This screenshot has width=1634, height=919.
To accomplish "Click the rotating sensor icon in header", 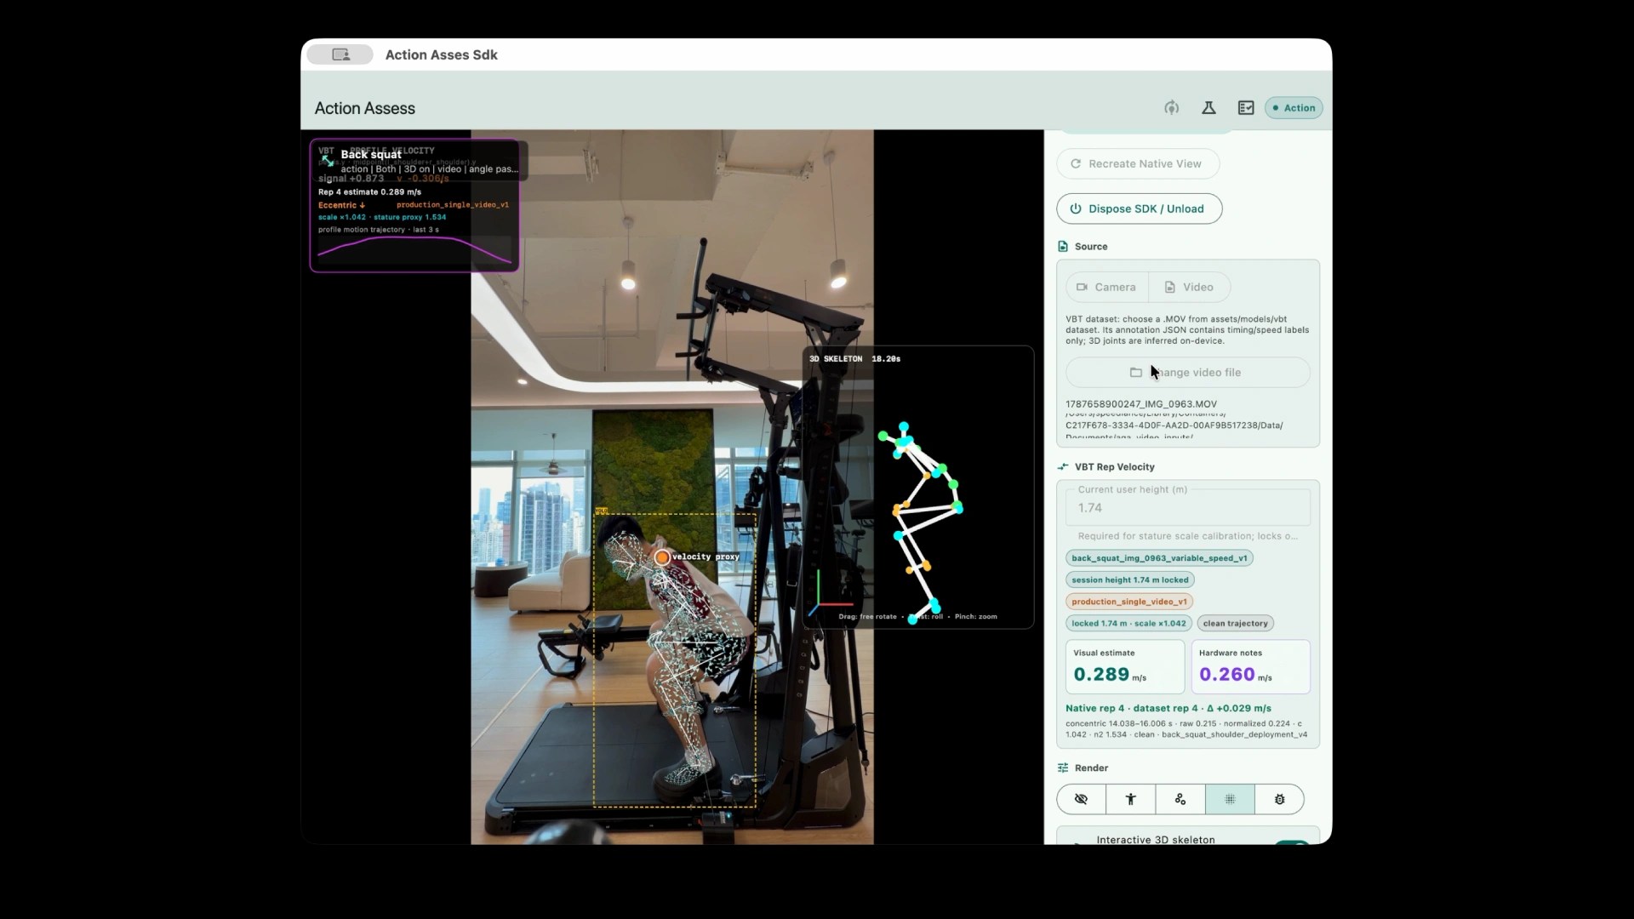I will click(x=1172, y=108).
